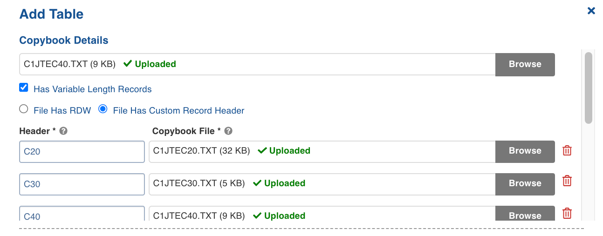The image size is (603, 236).
Task: Edit the C40 header input
Action: point(82,215)
